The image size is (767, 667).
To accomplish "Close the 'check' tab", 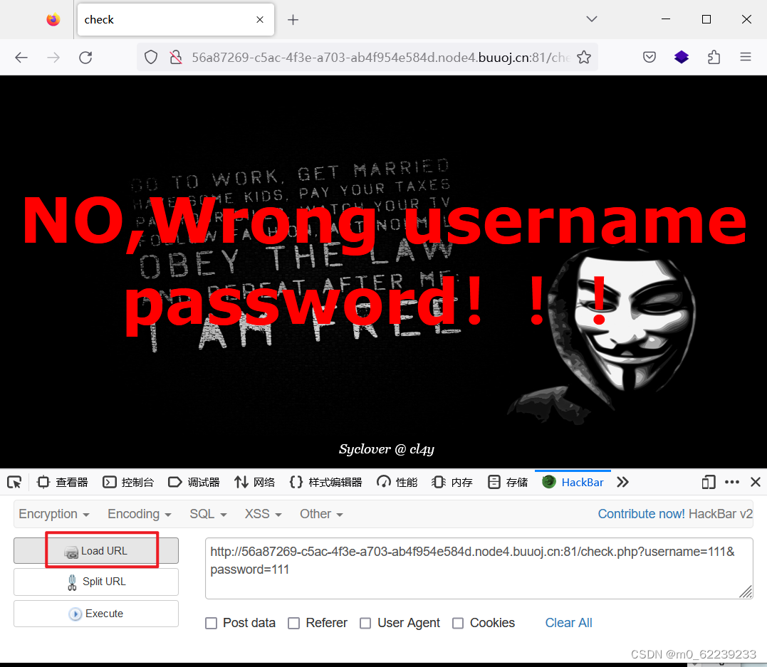I will click(x=260, y=19).
